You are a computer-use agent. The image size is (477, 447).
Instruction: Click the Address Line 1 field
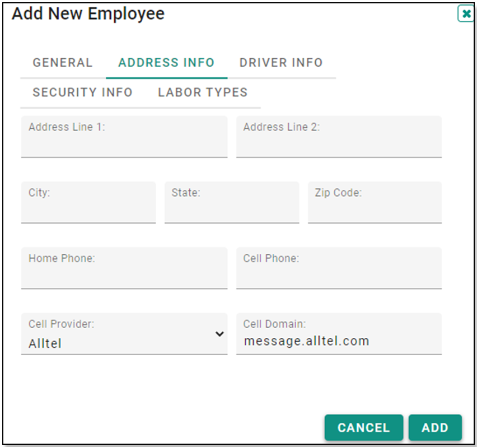pyautogui.click(x=124, y=137)
